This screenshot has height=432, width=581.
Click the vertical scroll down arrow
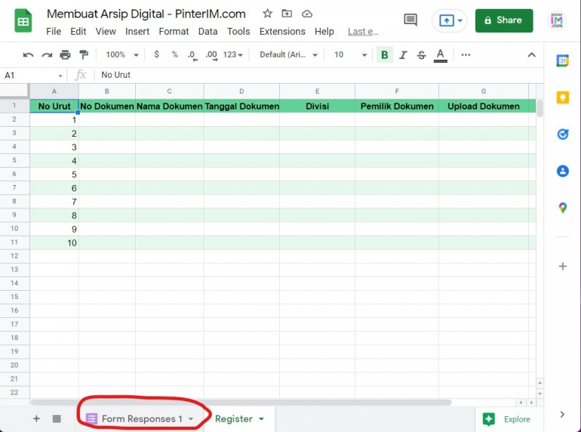click(539, 393)
